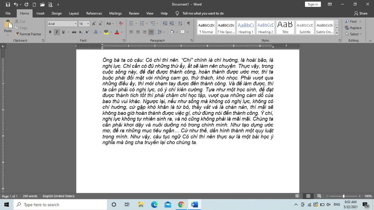Switch to the Design tab
374x210 pixels.
(x=57, y=13)
